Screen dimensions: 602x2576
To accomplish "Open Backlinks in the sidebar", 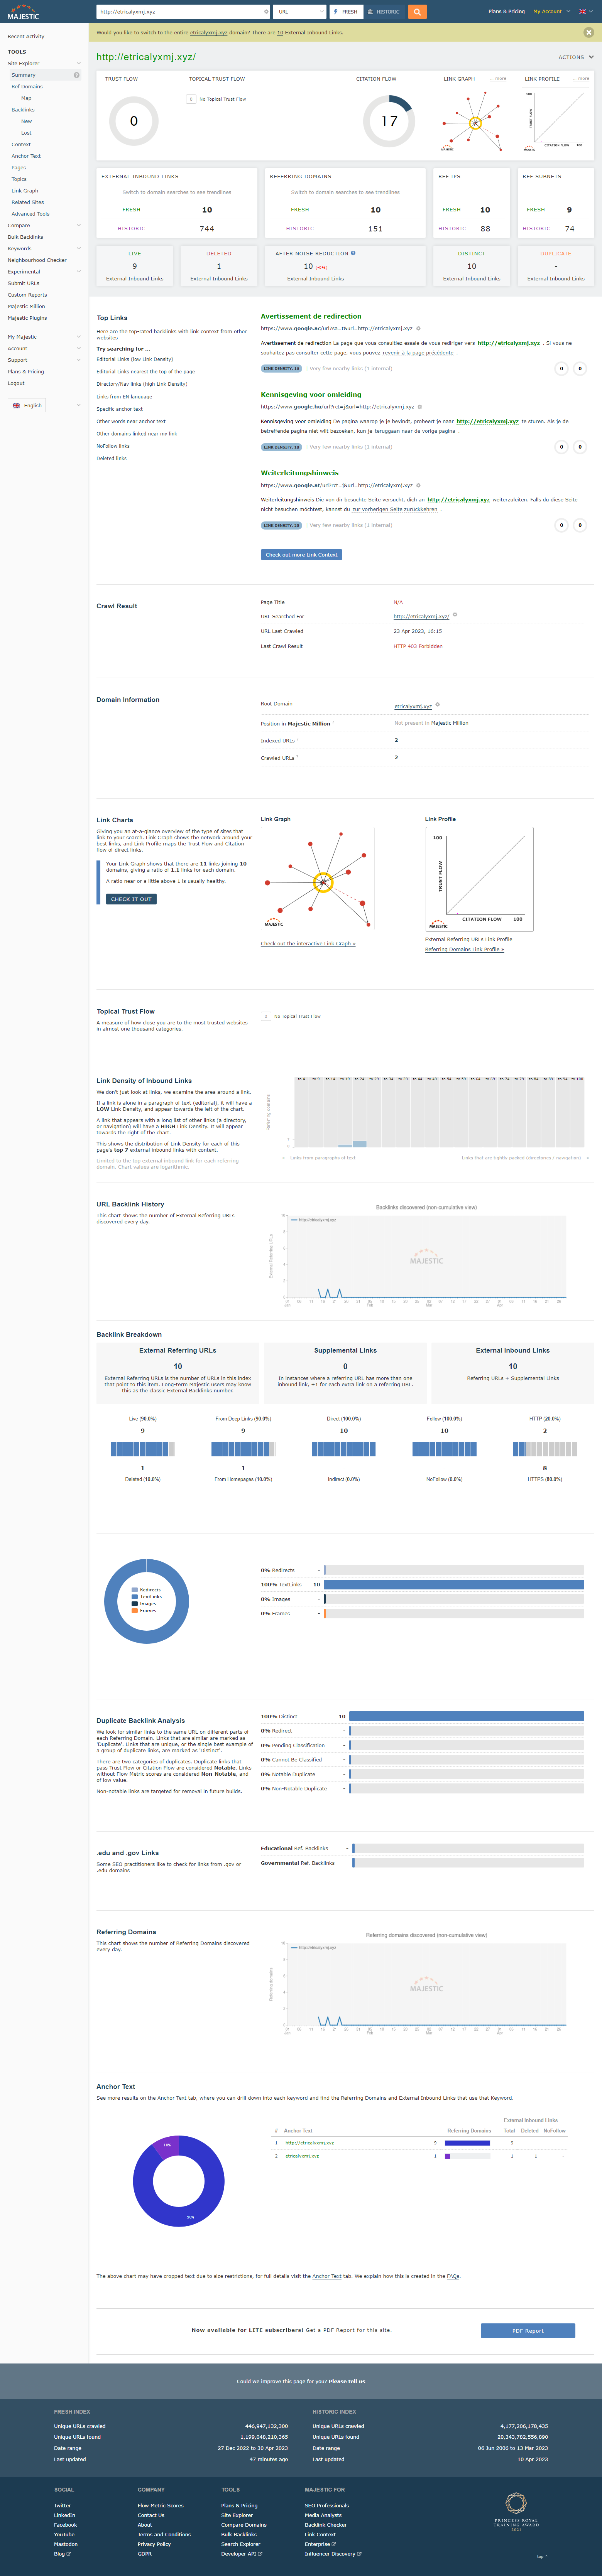I will (23, 110).
